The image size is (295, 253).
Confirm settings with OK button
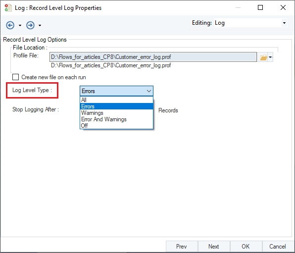point(246,247)
